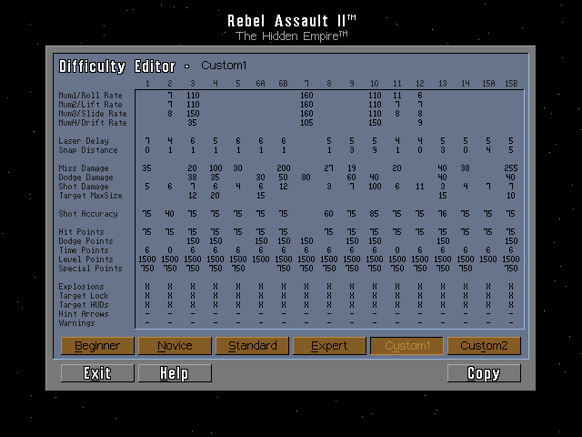
Task: Switch to the Novice preset
Action: pos(175,346)
